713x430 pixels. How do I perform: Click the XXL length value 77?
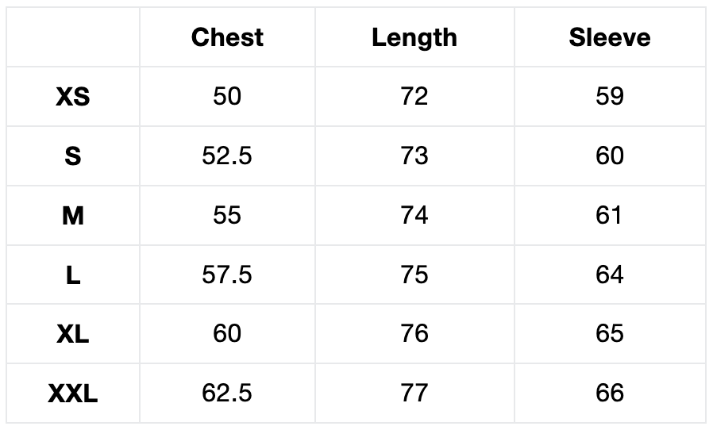(x=414, y=394)
